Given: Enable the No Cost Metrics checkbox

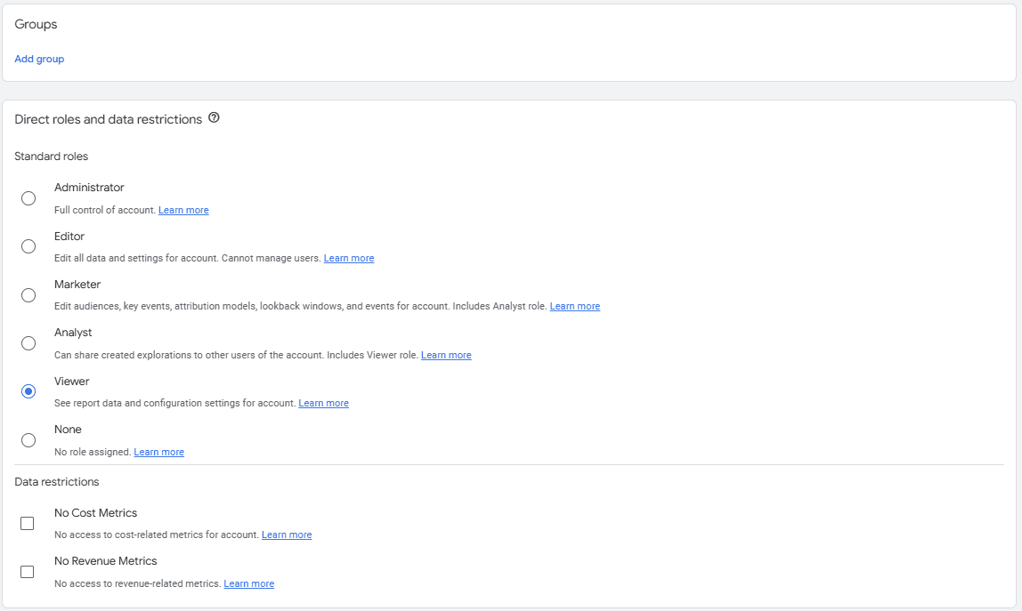Looking at the screenshot, I should pyautogui.click(x=28, y=524).
